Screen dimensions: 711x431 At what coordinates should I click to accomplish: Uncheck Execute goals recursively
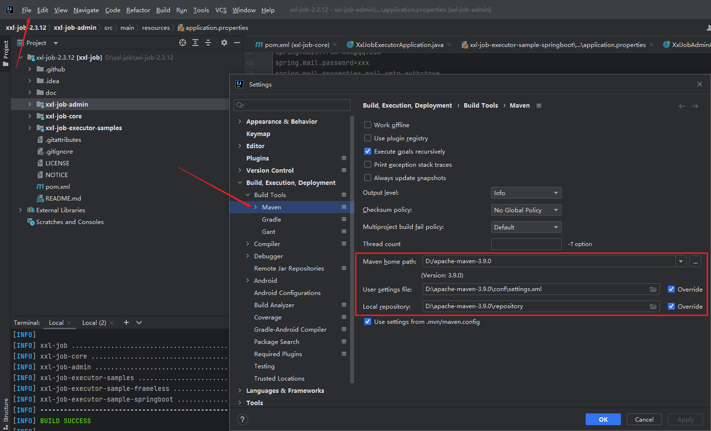tap(368, 151)
